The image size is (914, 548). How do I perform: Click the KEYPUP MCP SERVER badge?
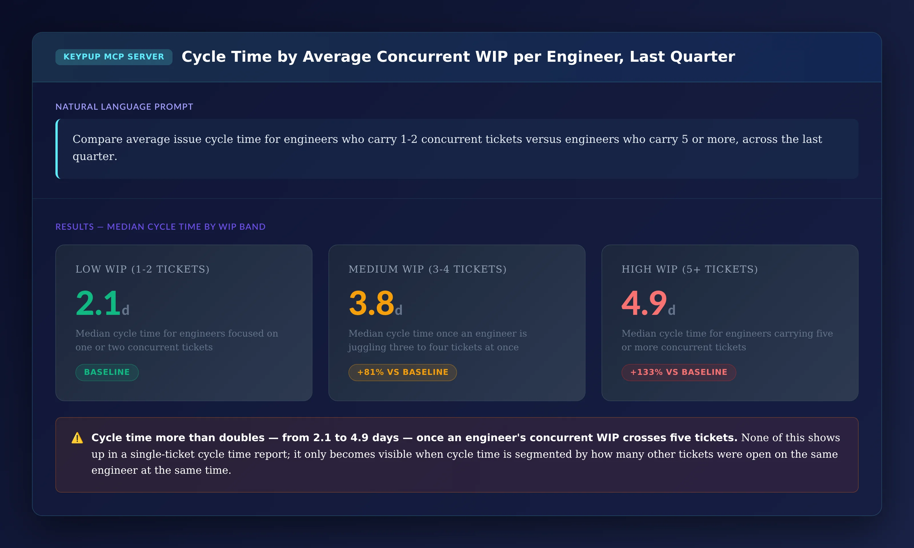pos(114,57)
